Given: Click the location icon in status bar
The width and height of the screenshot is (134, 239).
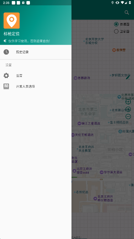Looking at the screenshot, I should (113, 2).
